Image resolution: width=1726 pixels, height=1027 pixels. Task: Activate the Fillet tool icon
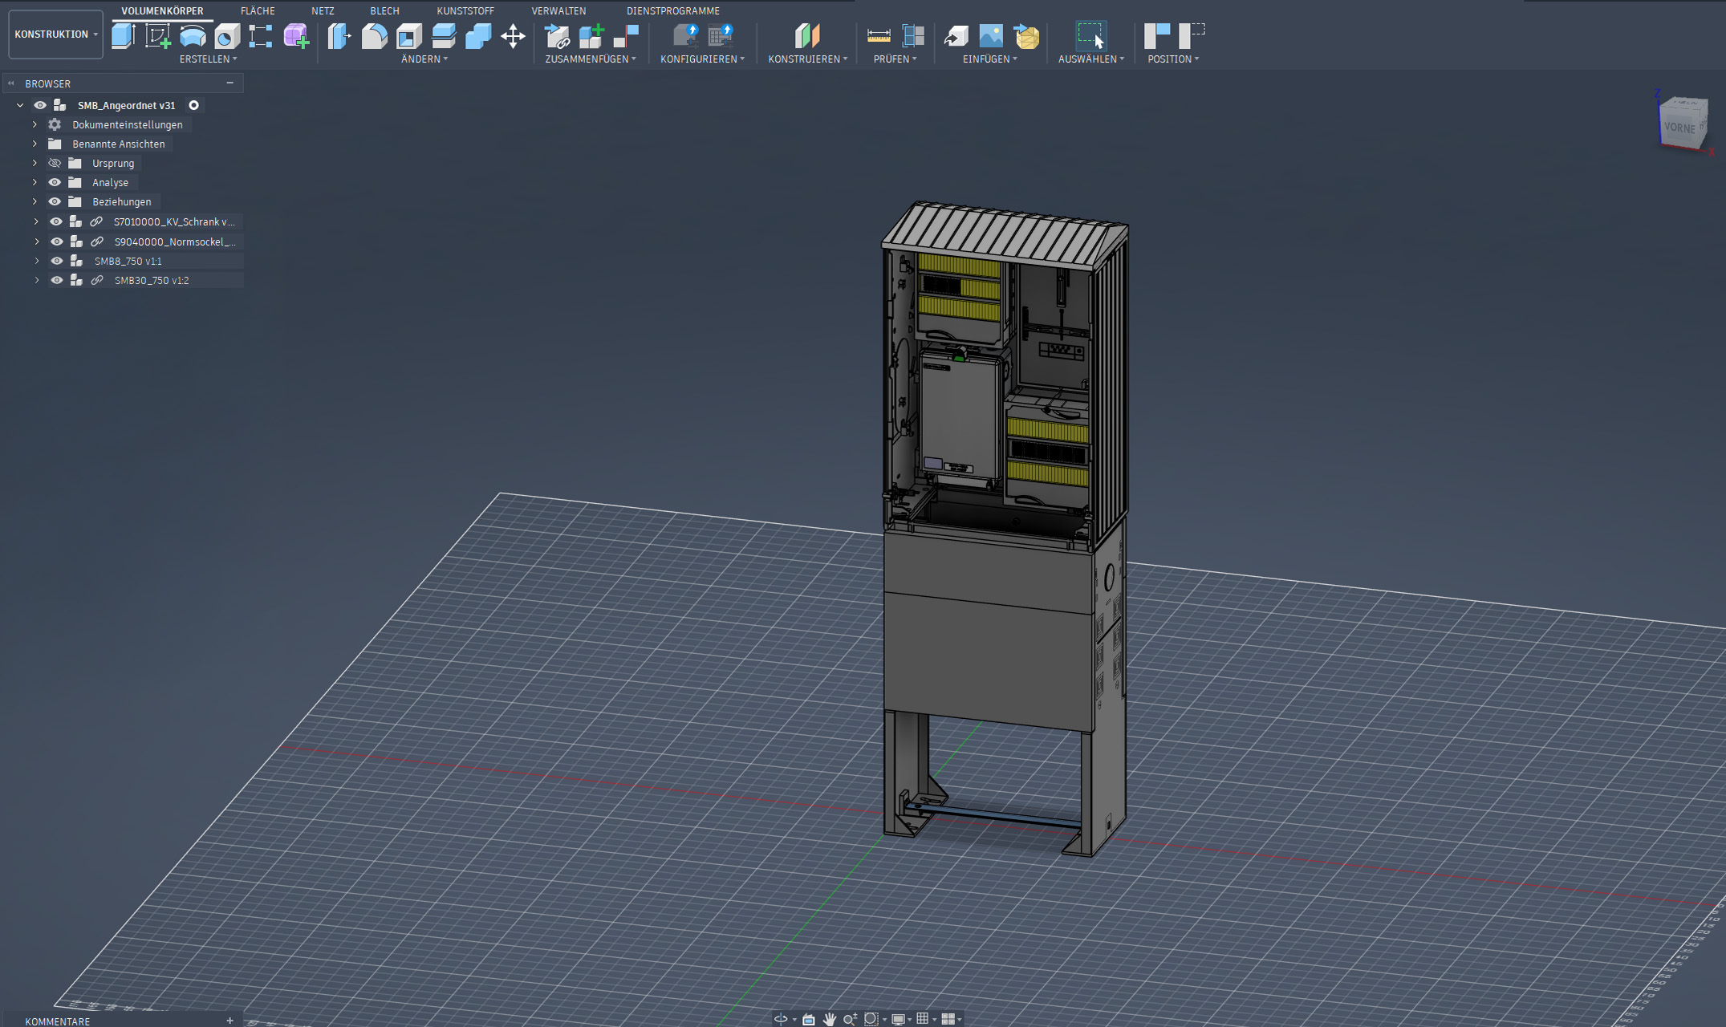374,36
